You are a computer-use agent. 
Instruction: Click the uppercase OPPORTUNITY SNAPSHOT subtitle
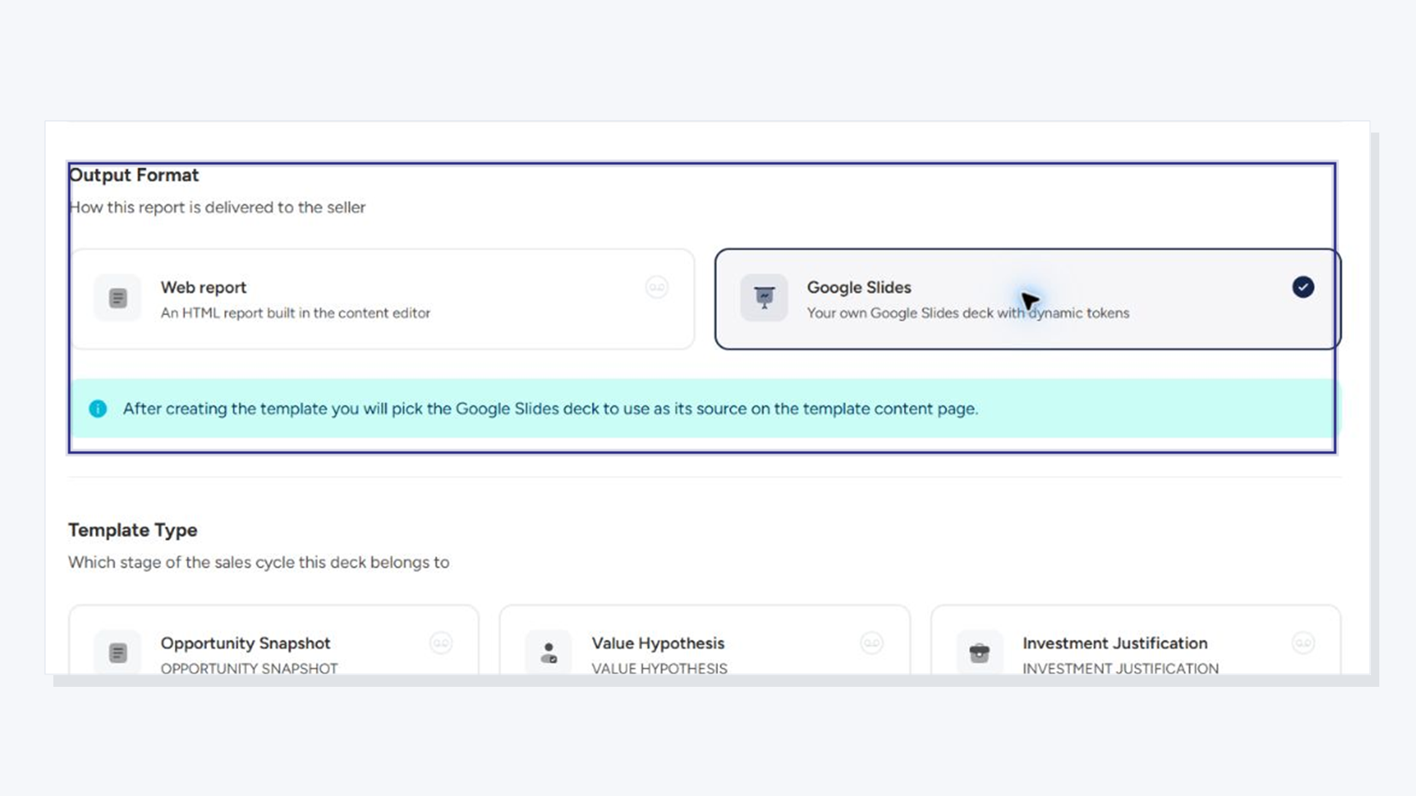tap(249, 668)
